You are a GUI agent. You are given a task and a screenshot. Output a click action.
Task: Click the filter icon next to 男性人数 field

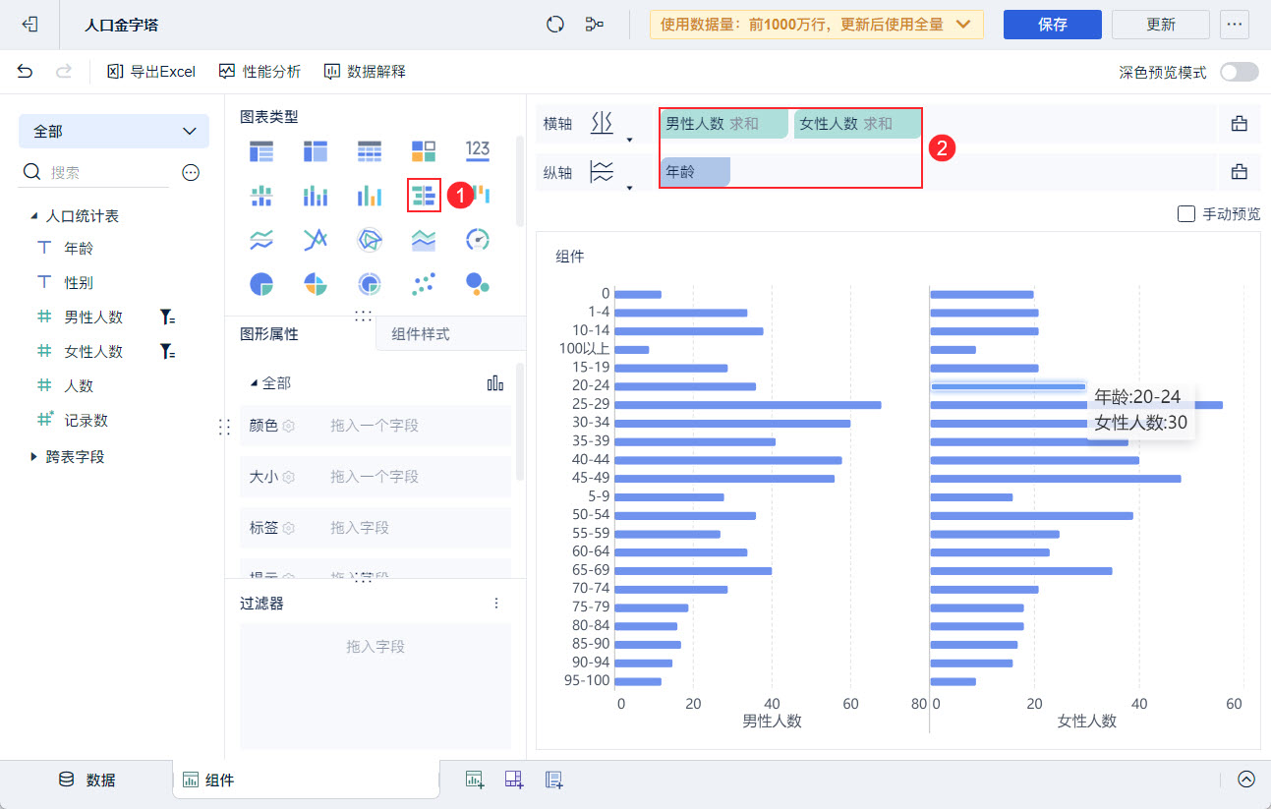[167, 318]
